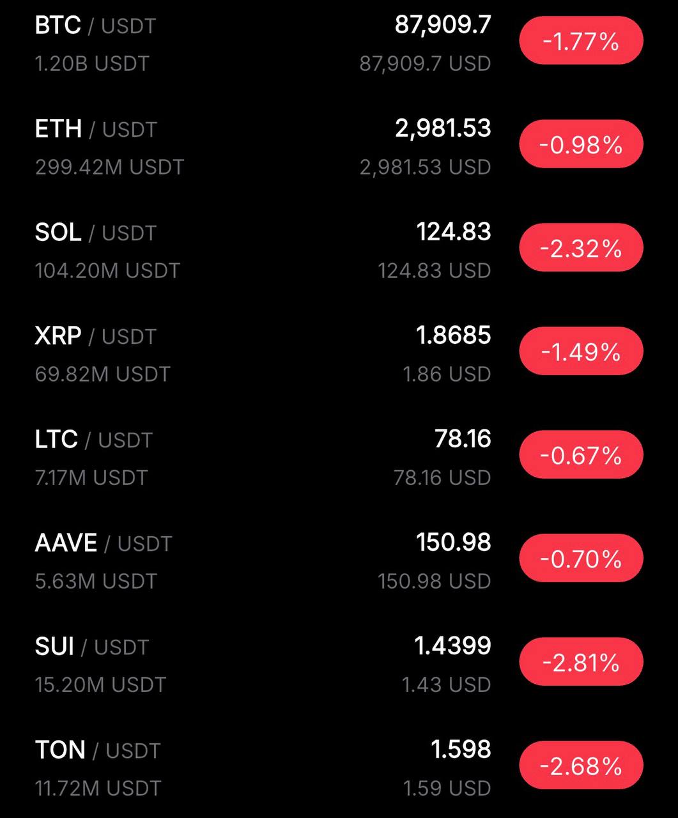The height and width of the screenshot is (818, 678).
Task: Open the BTC / USDT pair
Action: click(95, 26)
